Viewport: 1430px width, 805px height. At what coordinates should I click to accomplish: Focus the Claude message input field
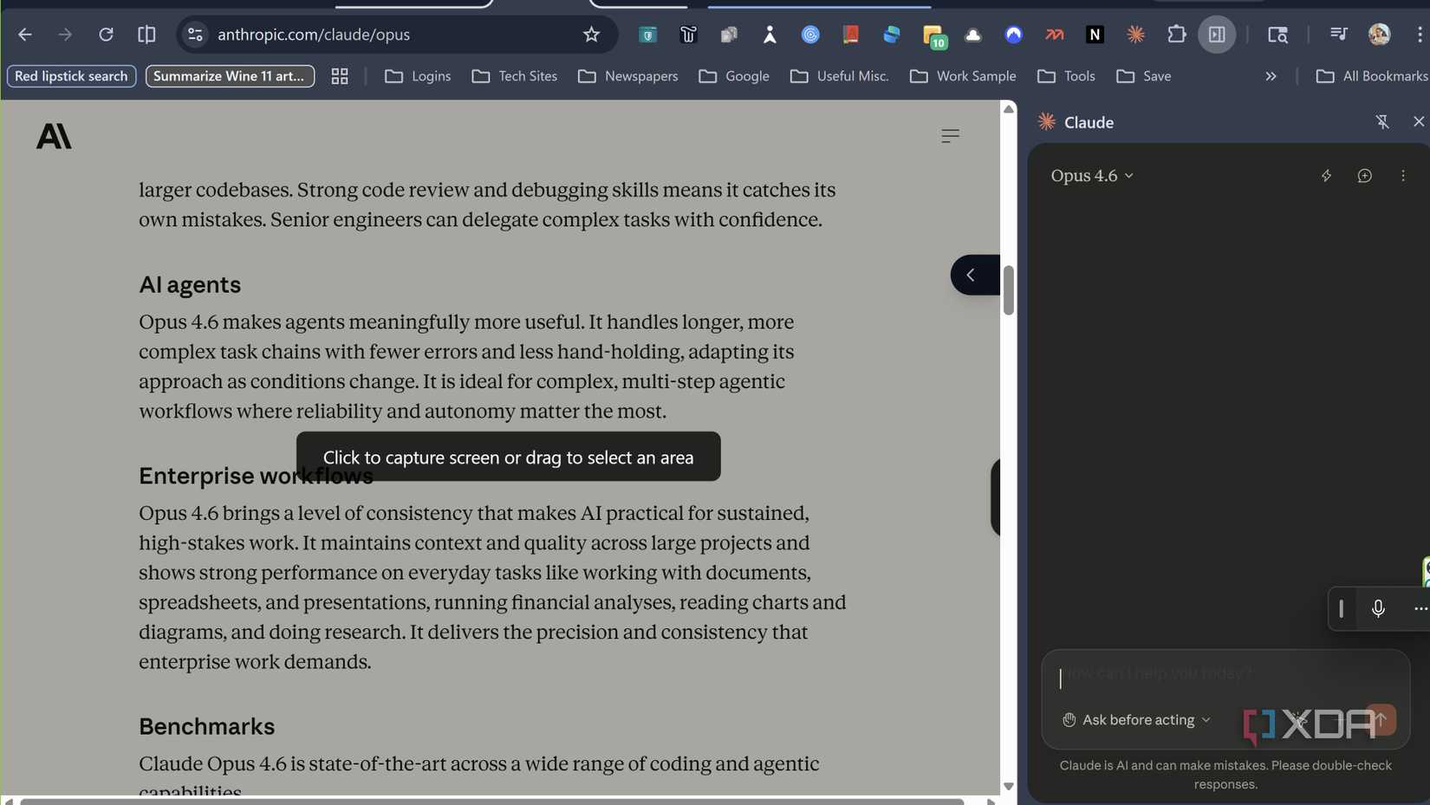tap(1225, 674)
